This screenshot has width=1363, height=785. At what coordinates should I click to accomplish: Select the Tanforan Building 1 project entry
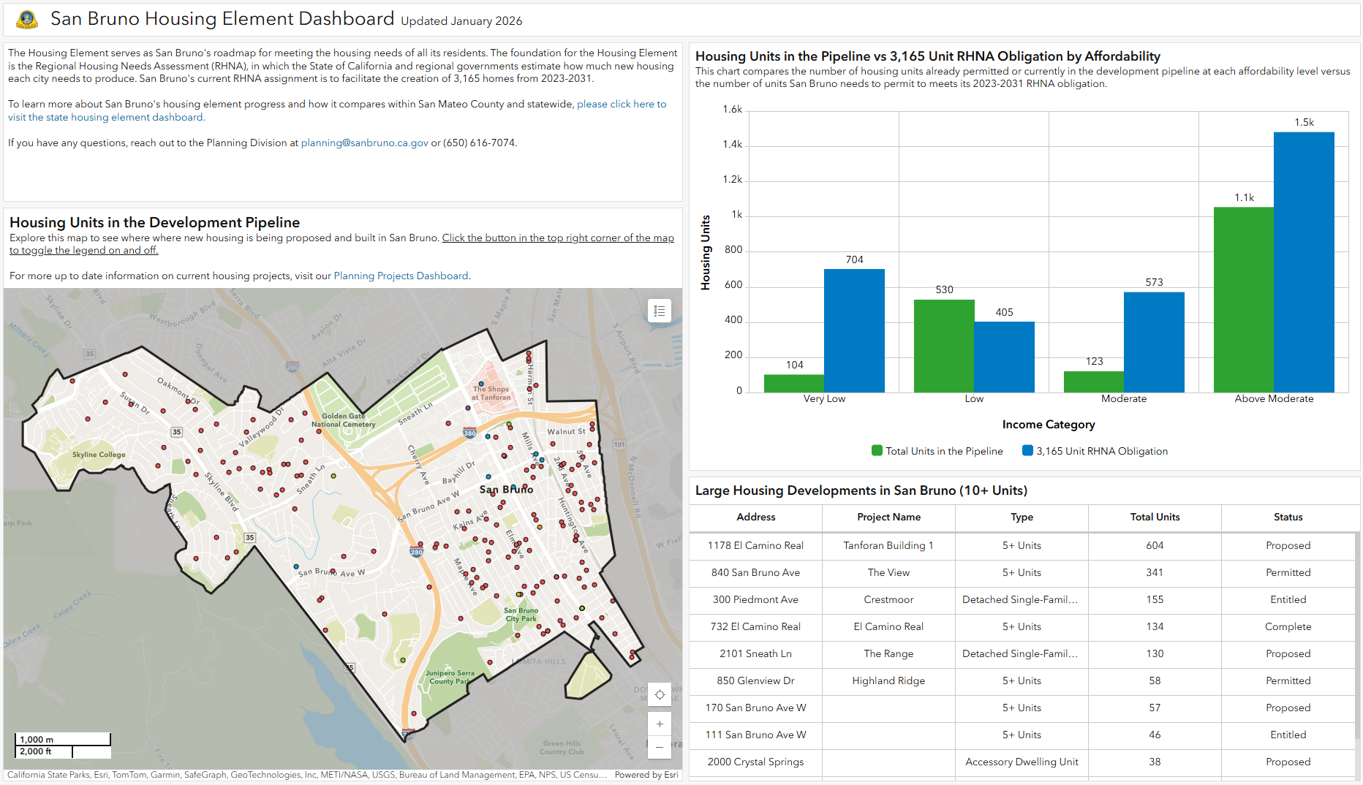point(888,546)
